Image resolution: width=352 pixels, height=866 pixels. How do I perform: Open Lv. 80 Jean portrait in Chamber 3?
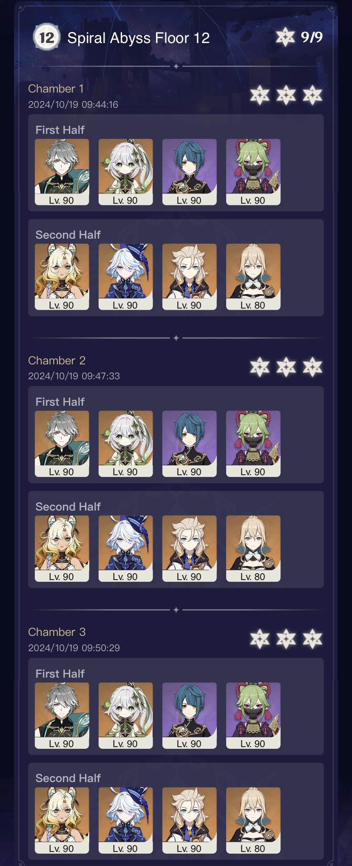tap(253, 820)
